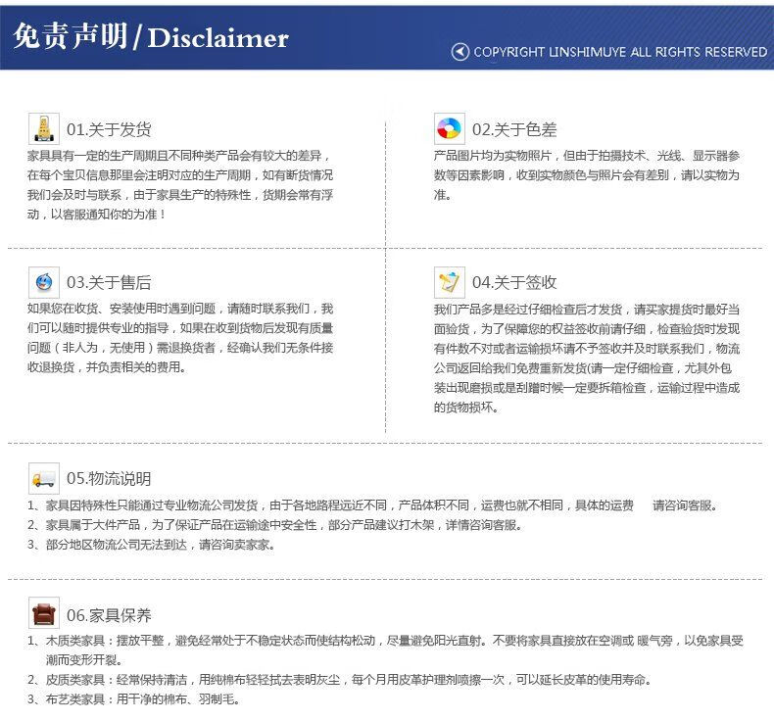Viewport: 774px width, 721px height.
Task: Click the 06.家具保养 heading text
Action: point(109,615)
